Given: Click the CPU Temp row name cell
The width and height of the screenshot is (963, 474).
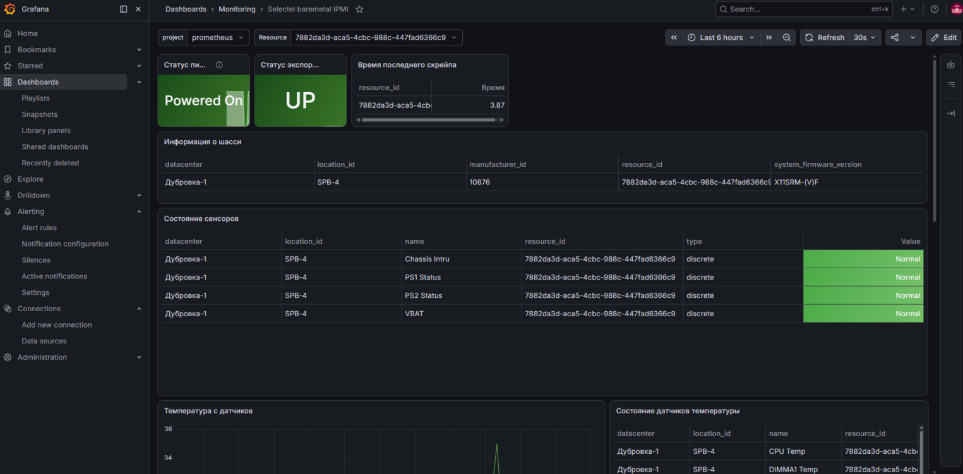Looking at the screenshot, I should (803, 451).
